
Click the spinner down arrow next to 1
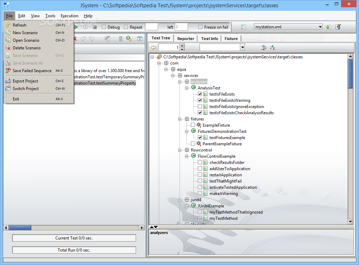(182, 49)
